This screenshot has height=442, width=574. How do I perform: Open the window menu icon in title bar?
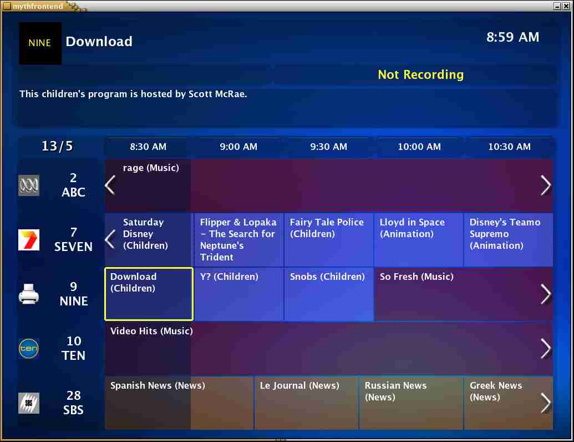(7, 6)
